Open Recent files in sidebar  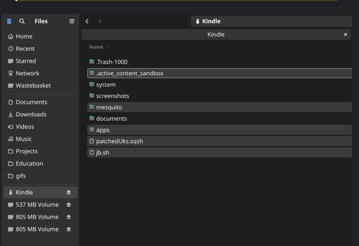[25, 49]
